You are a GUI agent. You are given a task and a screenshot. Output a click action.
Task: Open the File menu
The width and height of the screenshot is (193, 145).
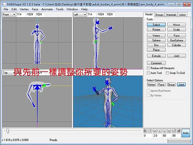coord(6,9)
